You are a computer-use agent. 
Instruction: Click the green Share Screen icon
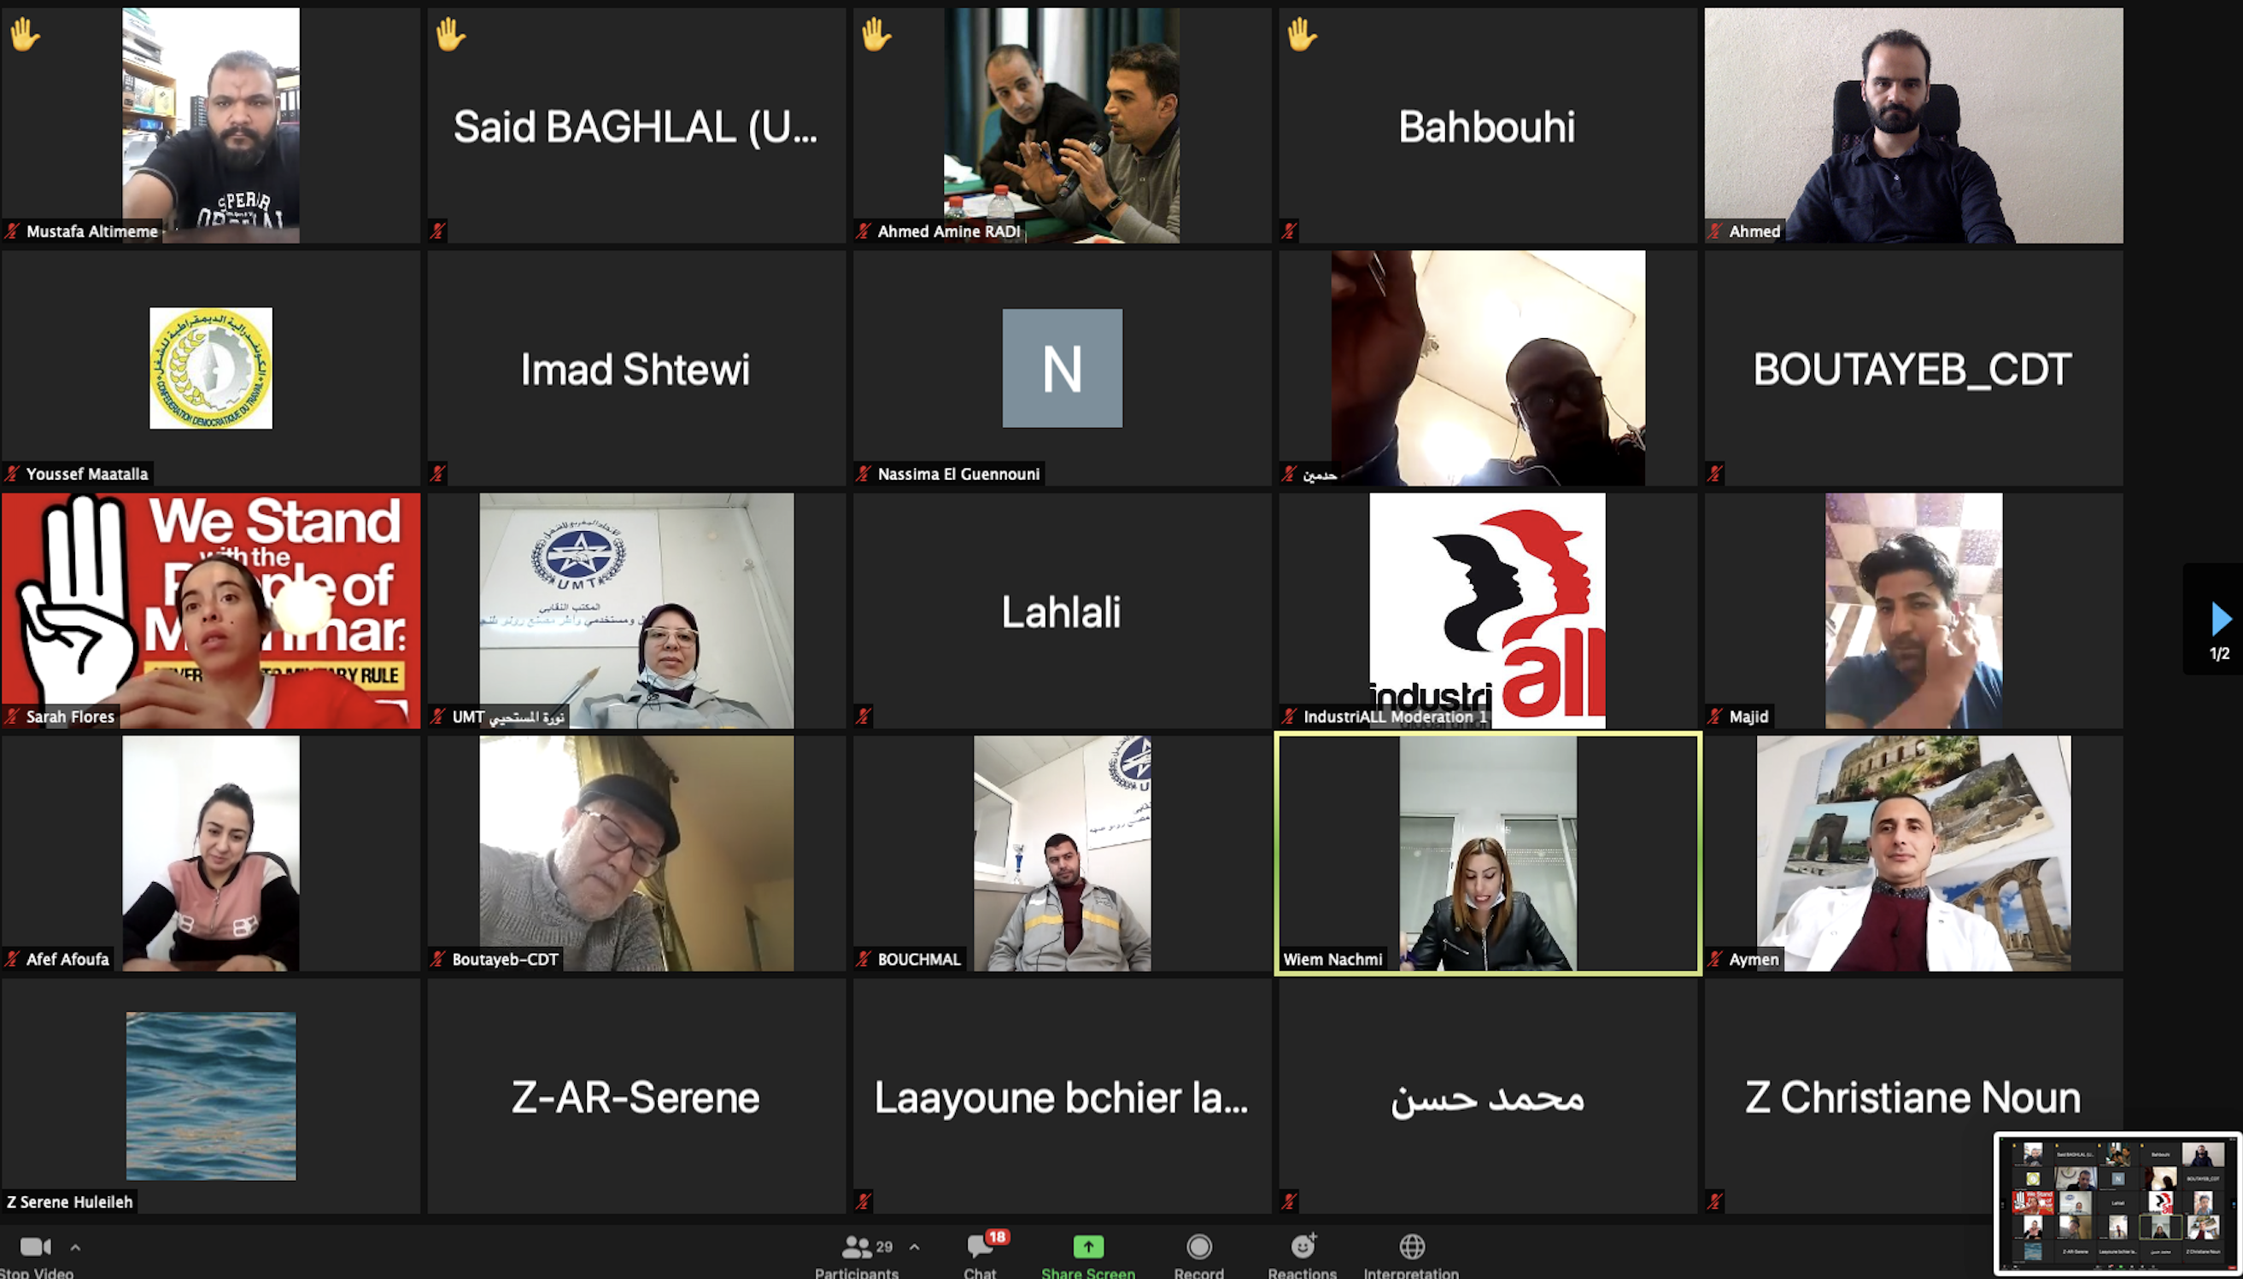click(1087, 1247)
